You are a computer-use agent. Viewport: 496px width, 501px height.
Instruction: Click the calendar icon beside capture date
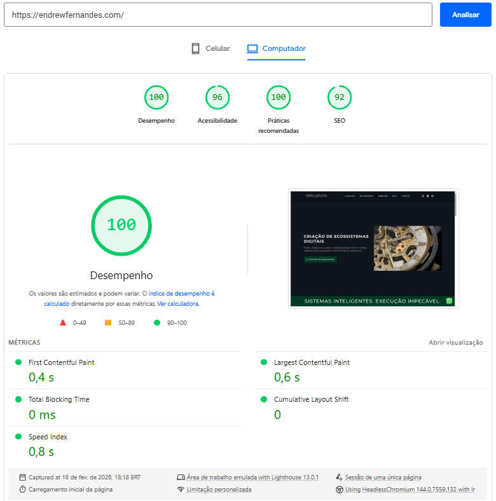22,477
